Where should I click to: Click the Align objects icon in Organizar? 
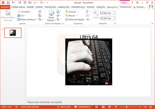click(87, 12)
